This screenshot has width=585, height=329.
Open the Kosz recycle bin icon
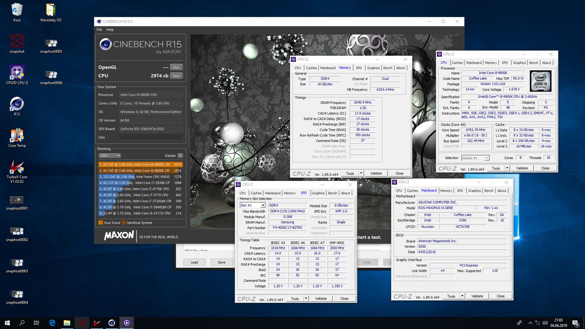(x=17, y=10)
